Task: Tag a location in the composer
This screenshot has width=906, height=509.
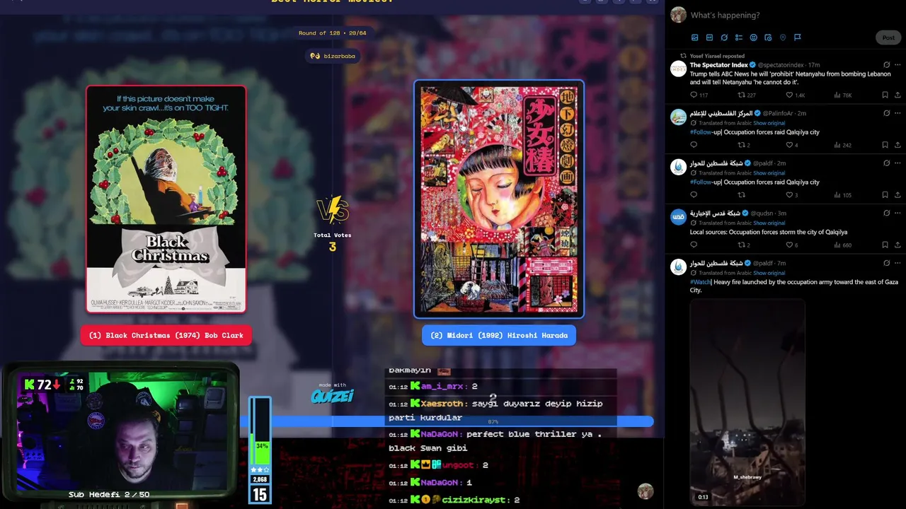Action: coord(783,37)
